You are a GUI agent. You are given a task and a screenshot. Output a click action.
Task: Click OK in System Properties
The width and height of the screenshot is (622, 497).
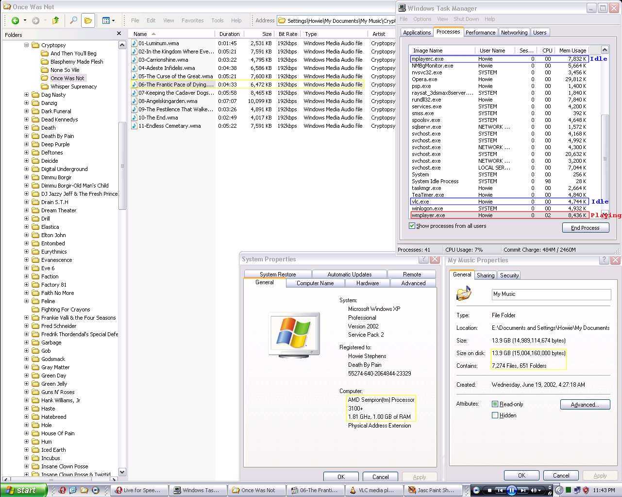point(341,477)
